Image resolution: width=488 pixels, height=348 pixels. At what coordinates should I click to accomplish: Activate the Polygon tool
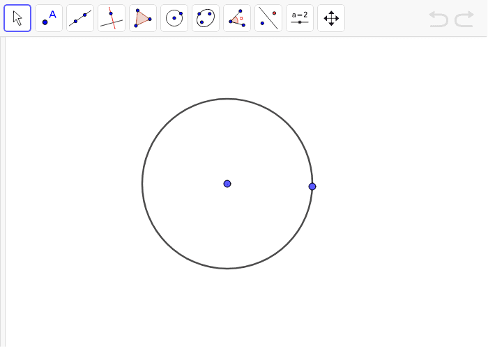(x=143, y=18)
